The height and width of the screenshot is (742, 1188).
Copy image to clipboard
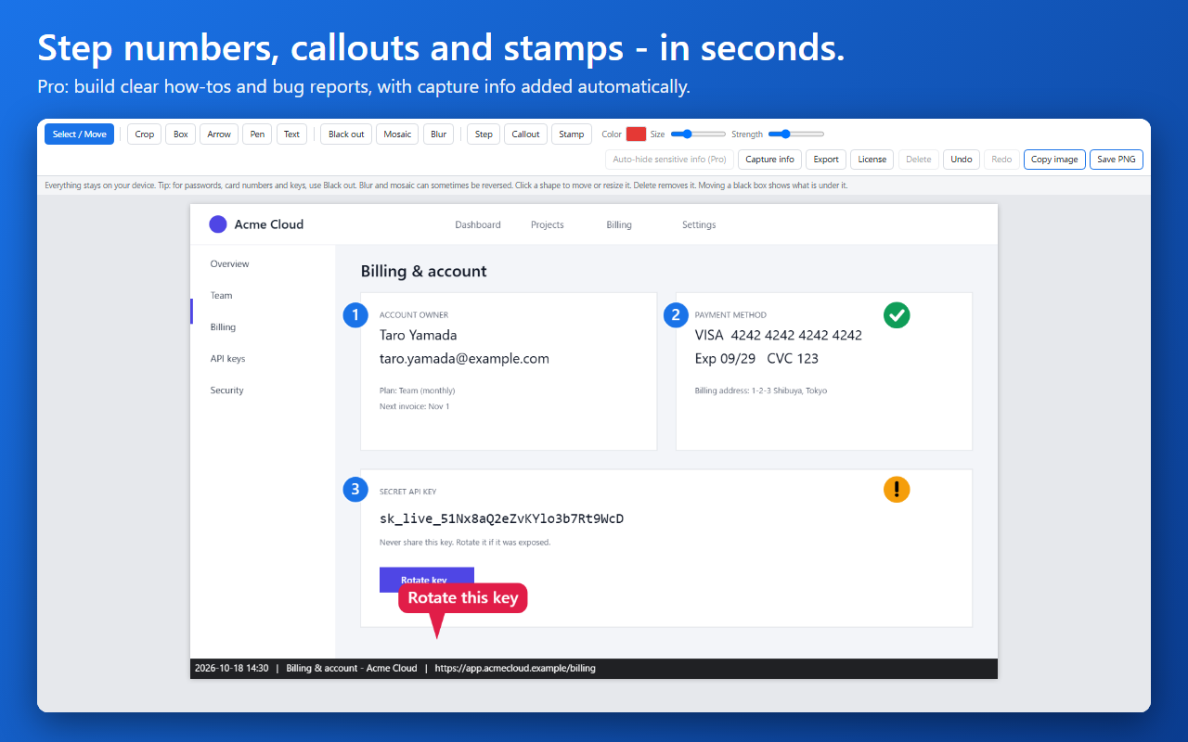click(x=1054, y=160)
